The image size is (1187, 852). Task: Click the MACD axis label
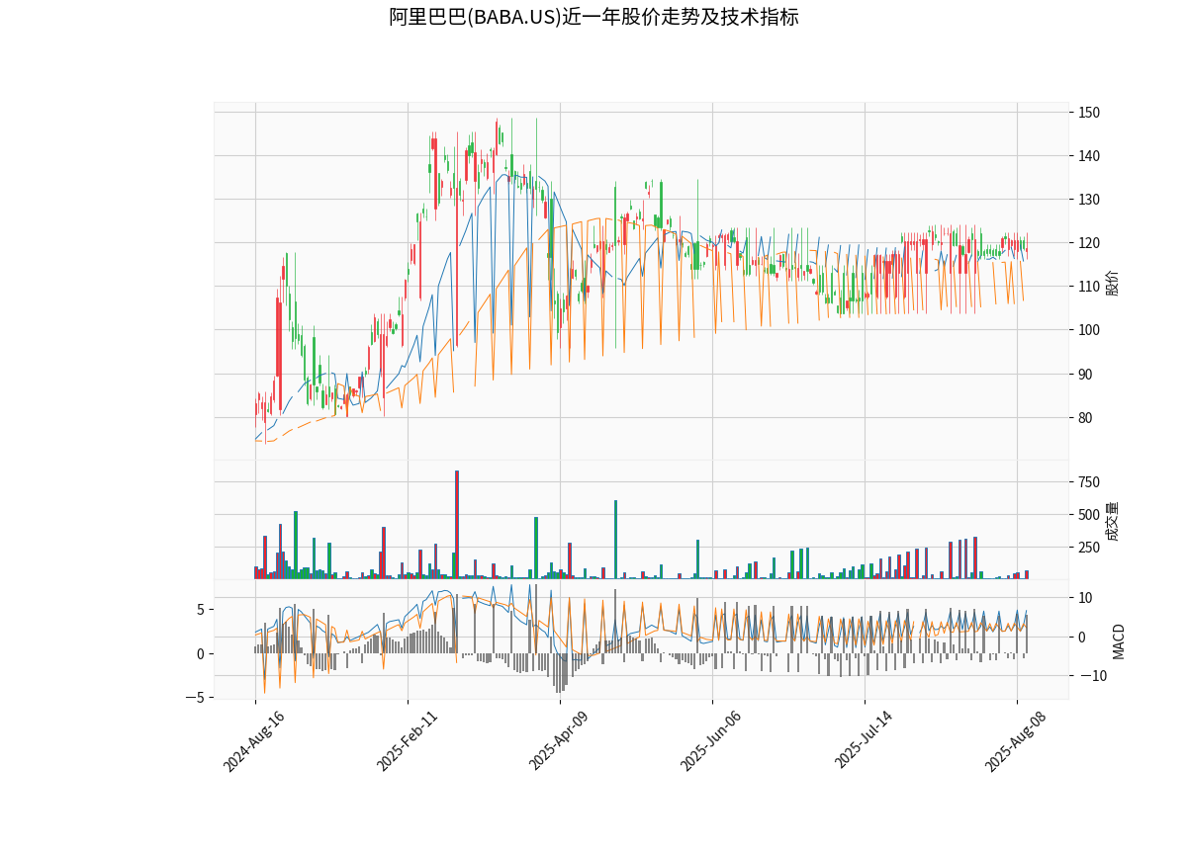coord(1119,640)
